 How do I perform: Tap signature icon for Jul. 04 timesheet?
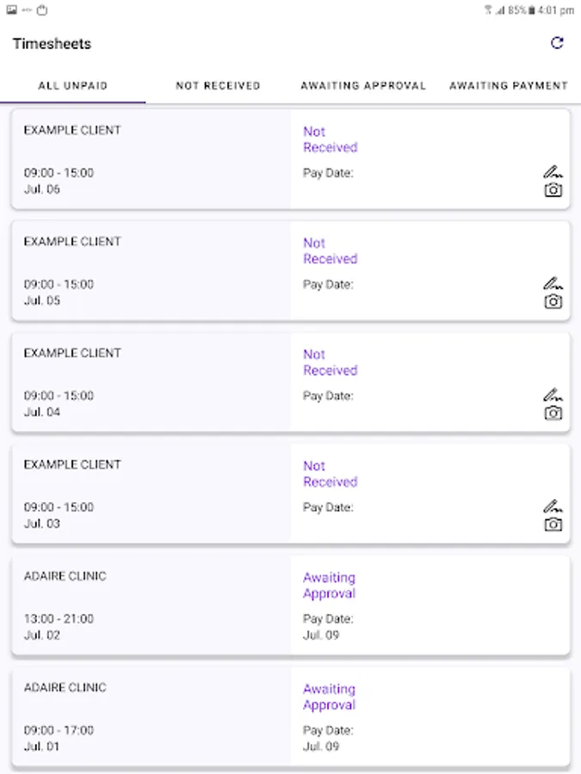coord(553,394)
